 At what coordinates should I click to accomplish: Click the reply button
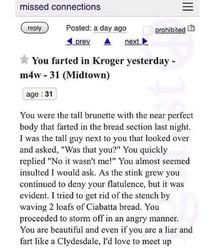point(35,28)
